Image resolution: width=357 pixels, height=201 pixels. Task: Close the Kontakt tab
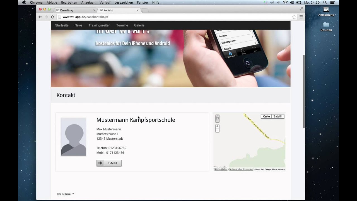coord(138,10)
